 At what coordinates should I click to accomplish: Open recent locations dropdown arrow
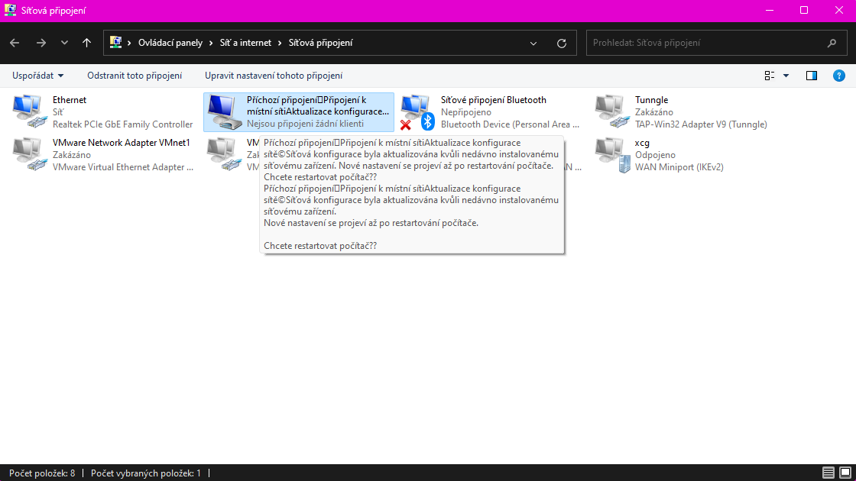pos(64,44)
